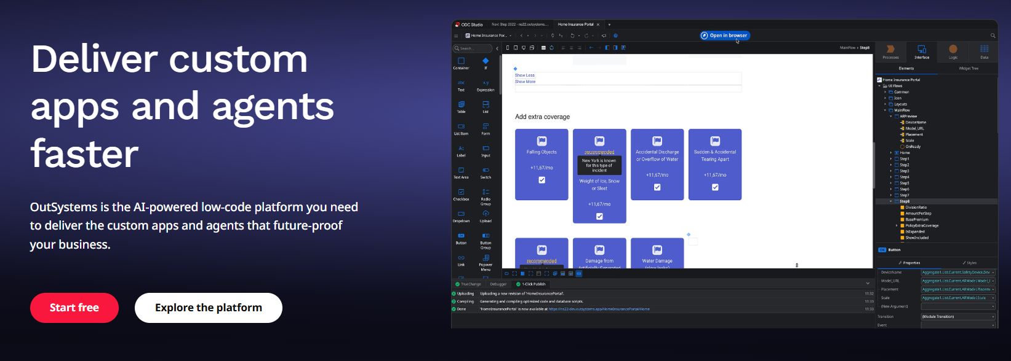Pick the If widget diamond icon

tap(486, 61)
